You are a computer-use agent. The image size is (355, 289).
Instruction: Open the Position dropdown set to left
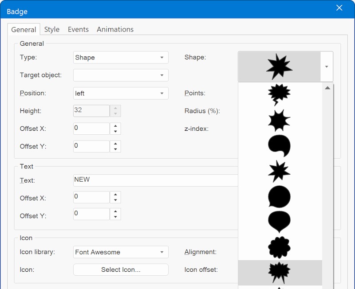pos(121,94)
